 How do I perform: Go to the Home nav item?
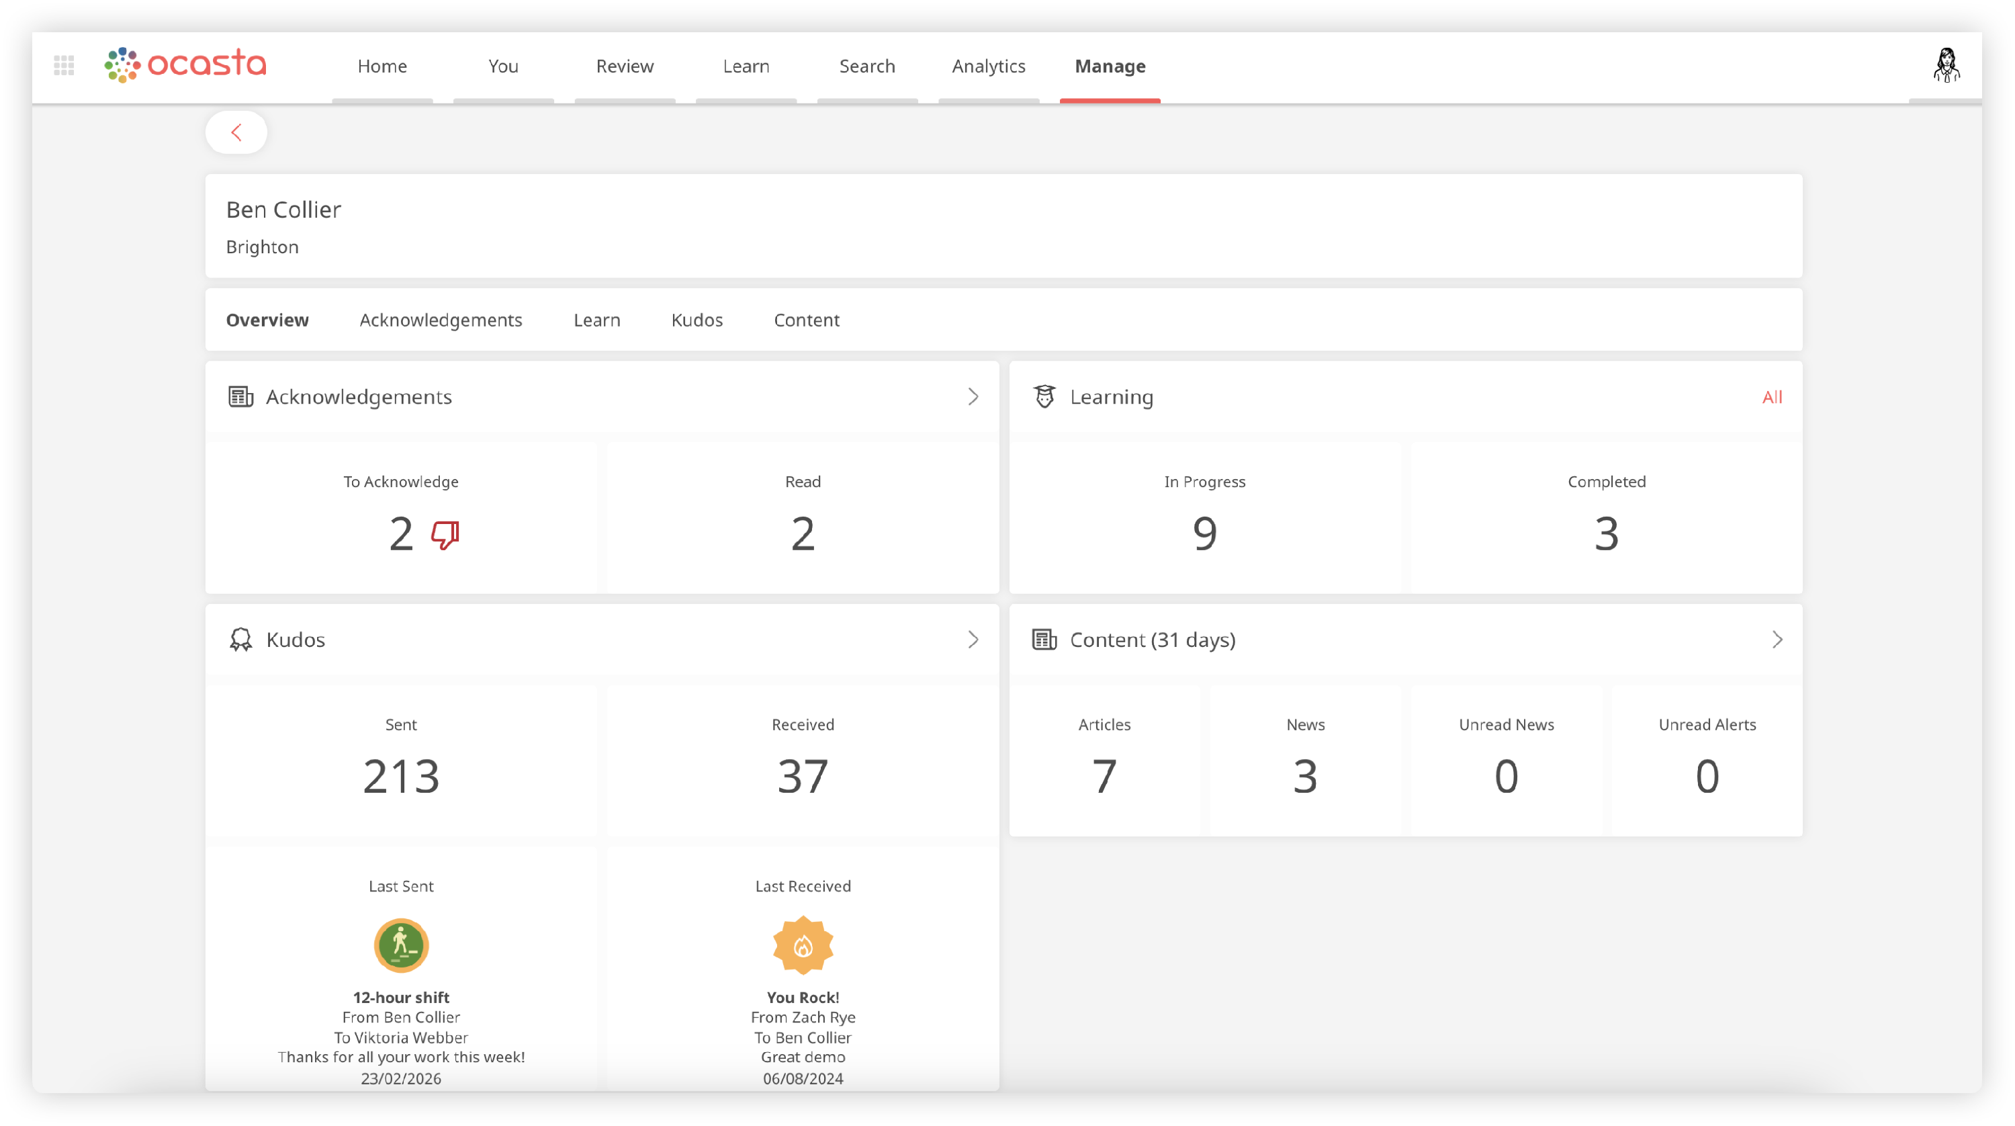[382, 67]
